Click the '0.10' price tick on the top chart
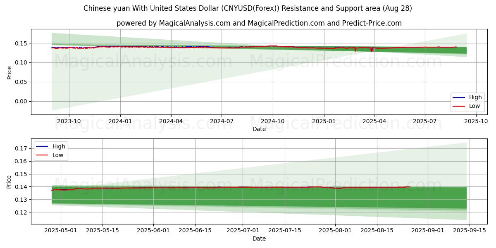 [x=22, y=62]
